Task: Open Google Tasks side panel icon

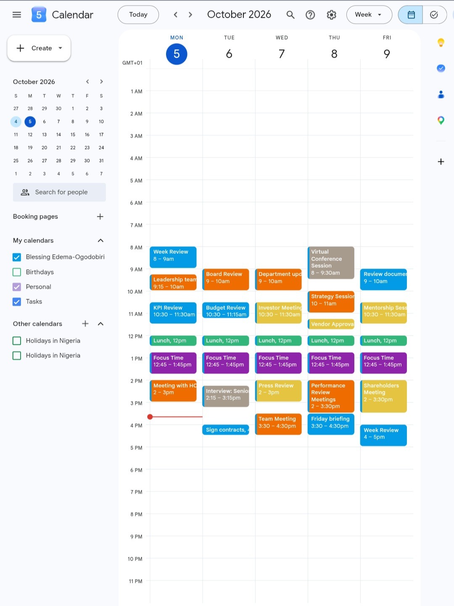Action: pos(441,68)
